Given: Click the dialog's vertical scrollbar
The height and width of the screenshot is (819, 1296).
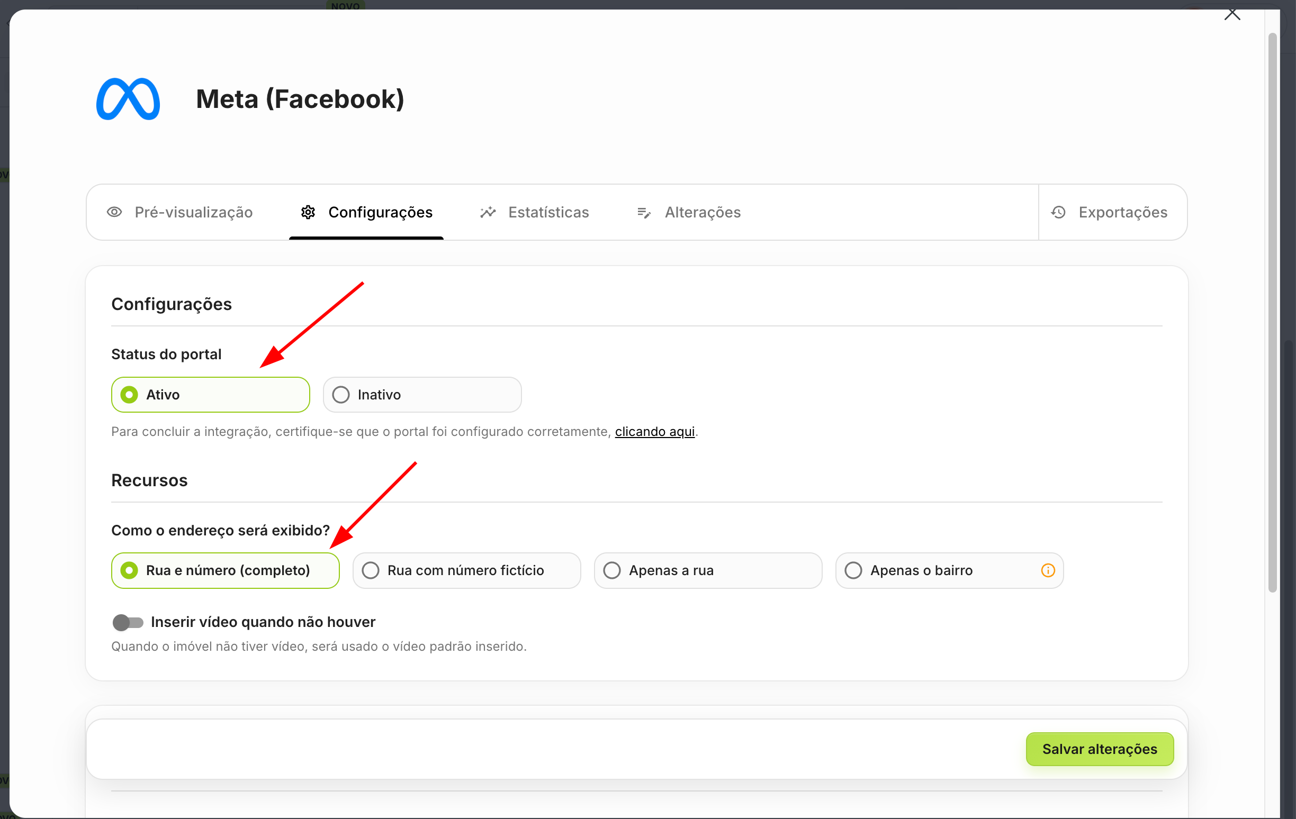Looking at the screenshot, I should pos(1272,312).
